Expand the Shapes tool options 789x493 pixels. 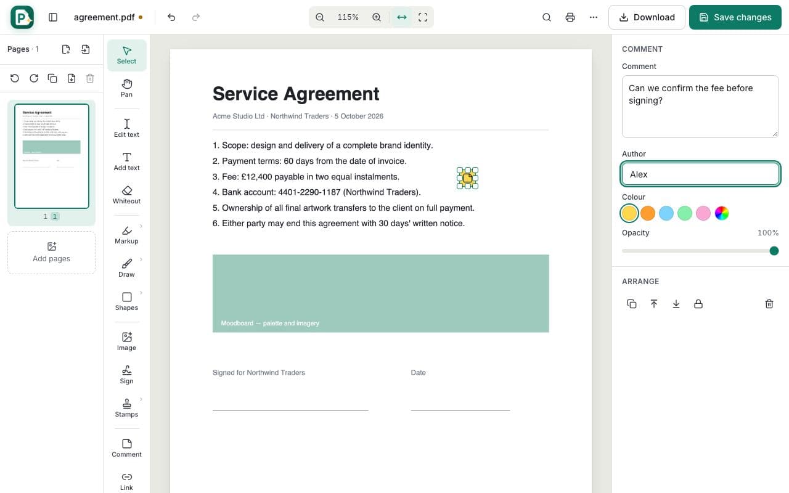(141, 293)
